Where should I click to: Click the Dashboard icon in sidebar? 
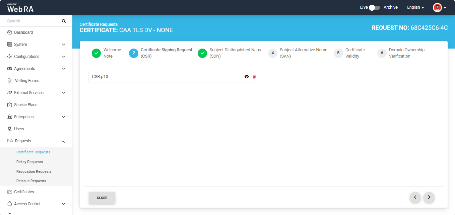tap(9, 32)
